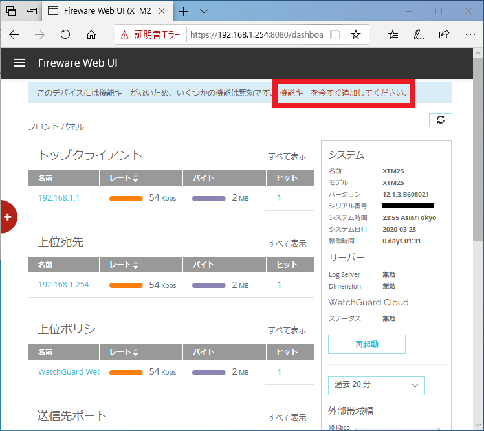Click system time 23:55 Asia/Tokyo
Screen dimensions: 484x431
[410, 217]
